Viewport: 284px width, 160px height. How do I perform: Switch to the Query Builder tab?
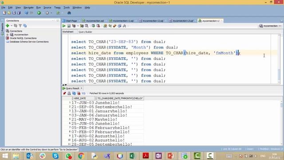coord(85,32)
